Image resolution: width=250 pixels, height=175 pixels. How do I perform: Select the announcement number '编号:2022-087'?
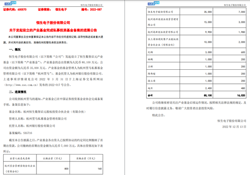[91, 10]
